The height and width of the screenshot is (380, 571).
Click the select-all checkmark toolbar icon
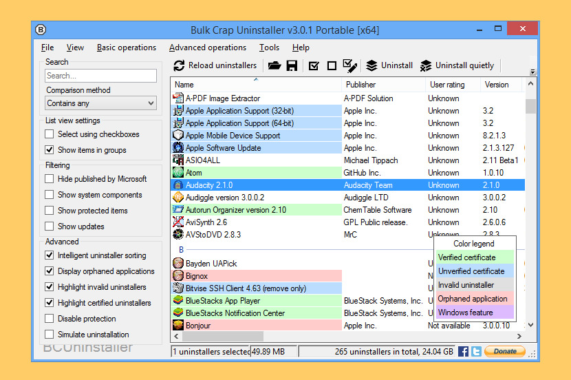tap(314, 66)
